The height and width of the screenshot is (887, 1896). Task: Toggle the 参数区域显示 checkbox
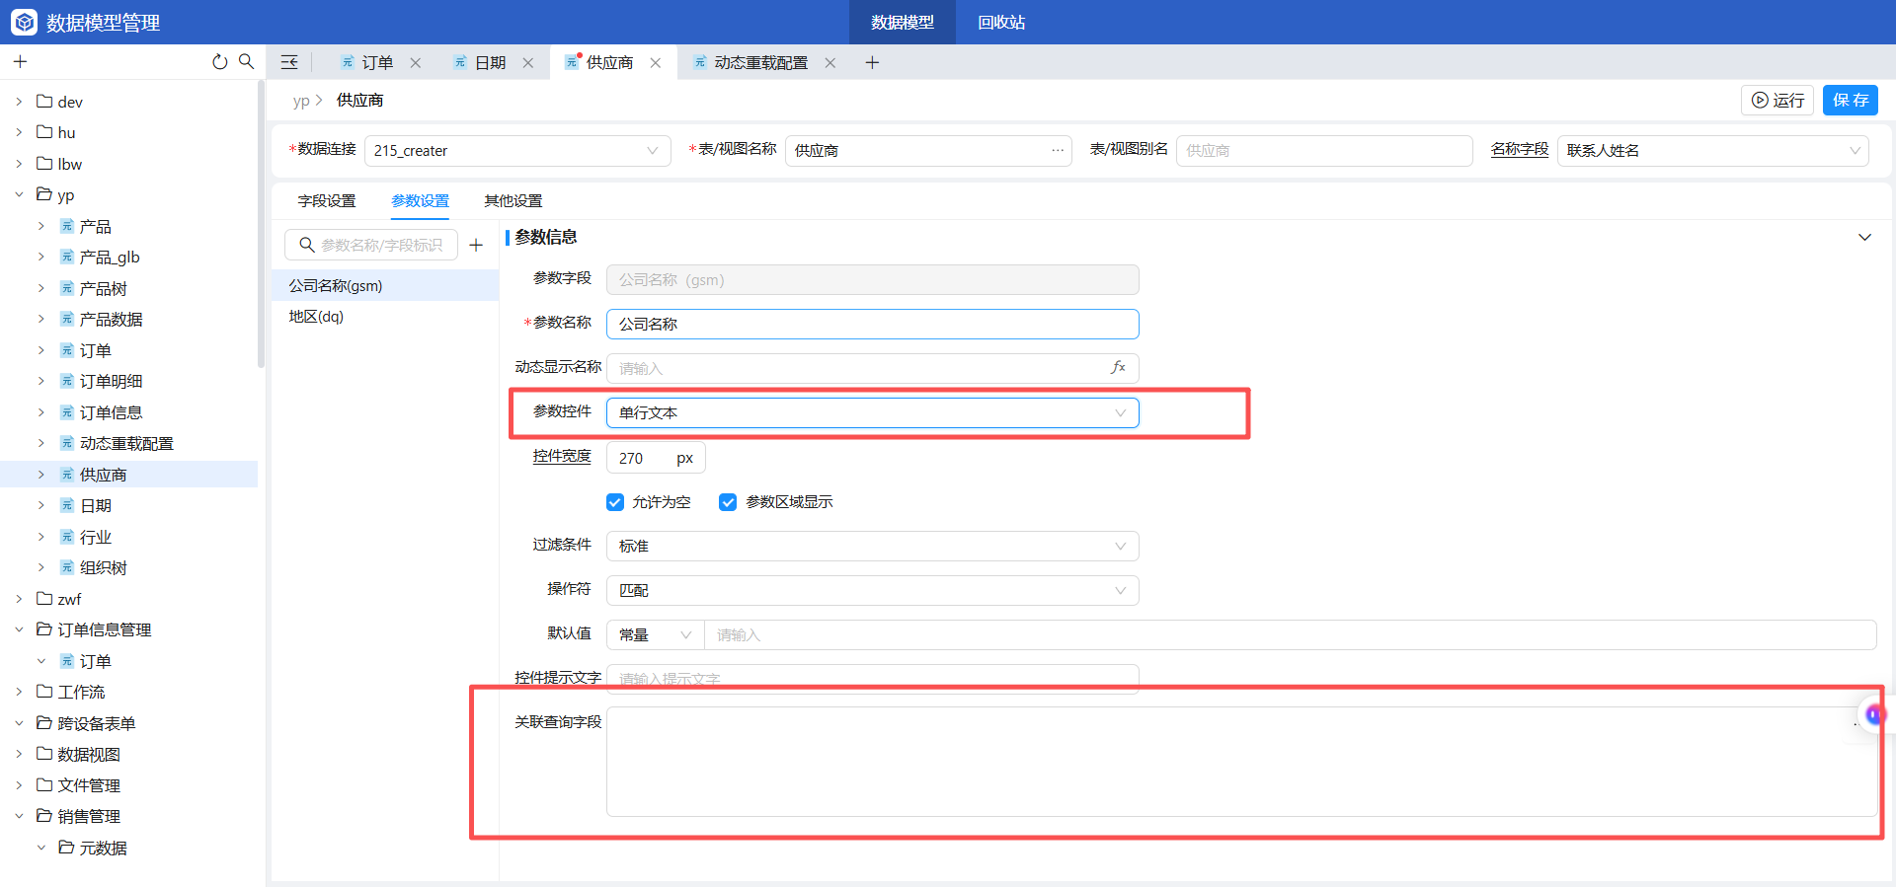pyautogui.click(x=728, y=502)
